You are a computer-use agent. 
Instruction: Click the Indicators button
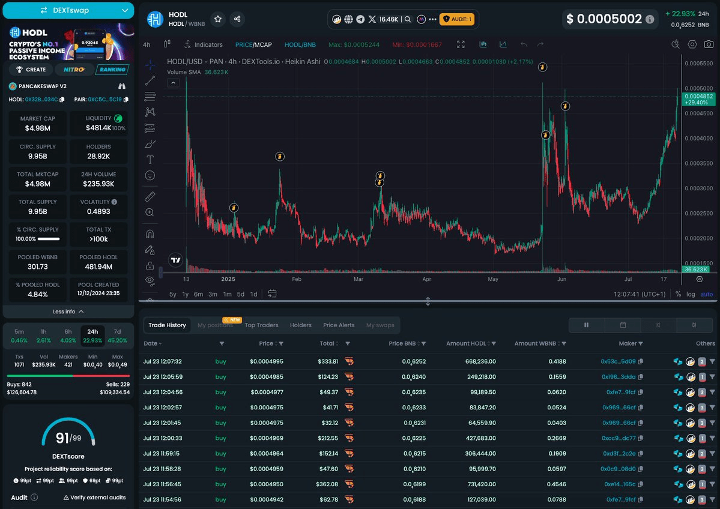203,44
